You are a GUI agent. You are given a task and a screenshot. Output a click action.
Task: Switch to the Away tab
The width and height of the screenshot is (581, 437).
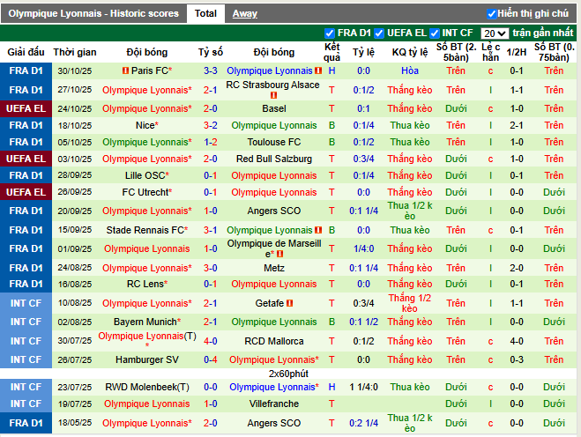[x=244, y=14]
